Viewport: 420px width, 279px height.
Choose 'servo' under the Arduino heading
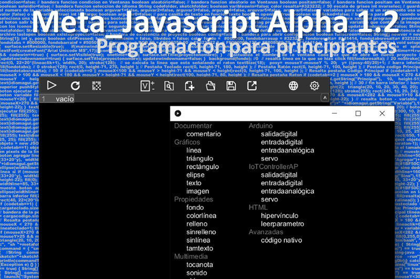click(x=269, y=158)
